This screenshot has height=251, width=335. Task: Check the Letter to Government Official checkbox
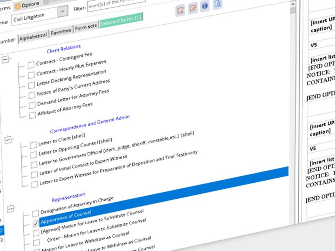34,165
